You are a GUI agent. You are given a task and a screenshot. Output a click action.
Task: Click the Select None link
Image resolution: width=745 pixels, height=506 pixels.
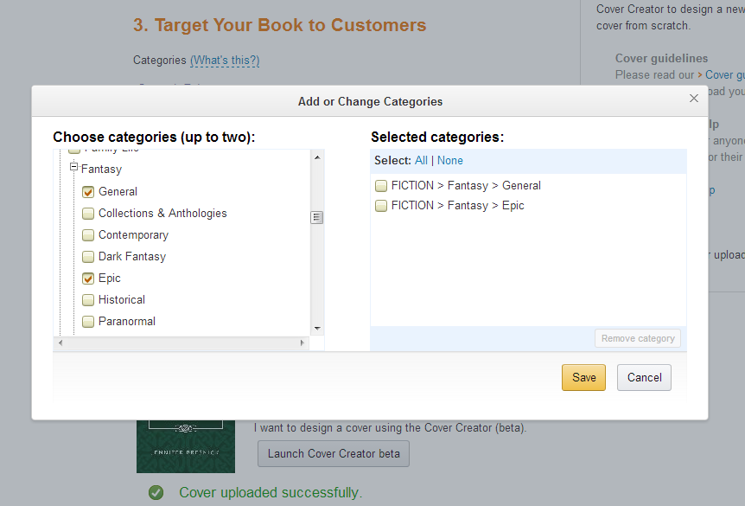(450, 161)
